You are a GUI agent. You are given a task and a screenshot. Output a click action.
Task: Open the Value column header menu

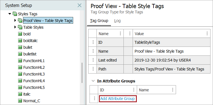point(207,34)
